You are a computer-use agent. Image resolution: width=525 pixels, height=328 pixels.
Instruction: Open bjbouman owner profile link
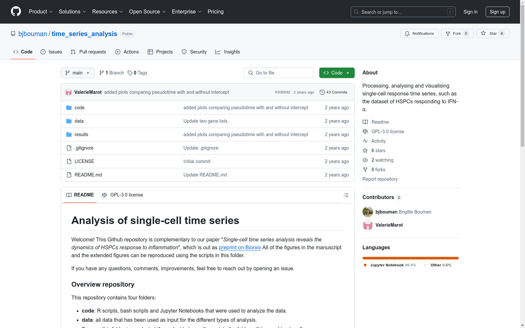pos(33,34)
